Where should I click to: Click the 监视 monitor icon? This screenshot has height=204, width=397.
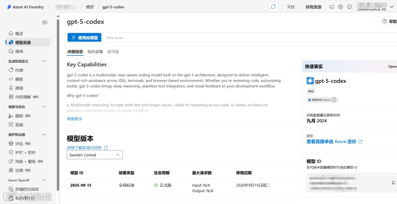[x=11, y=125]
